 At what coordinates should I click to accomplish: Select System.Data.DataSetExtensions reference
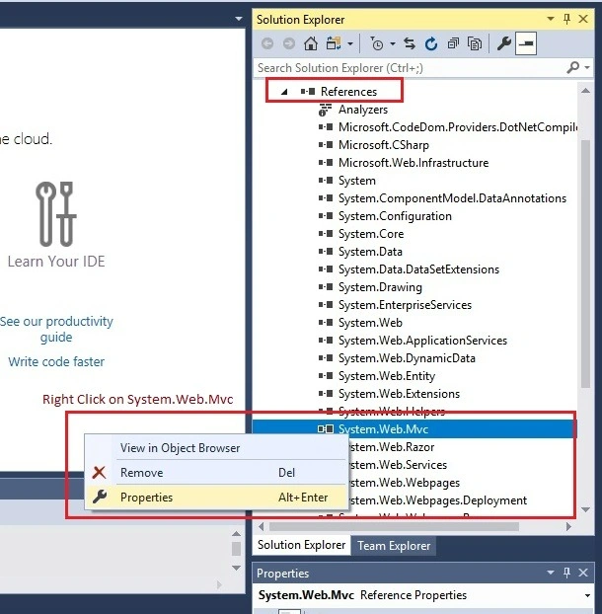click(x=418, y=269)
